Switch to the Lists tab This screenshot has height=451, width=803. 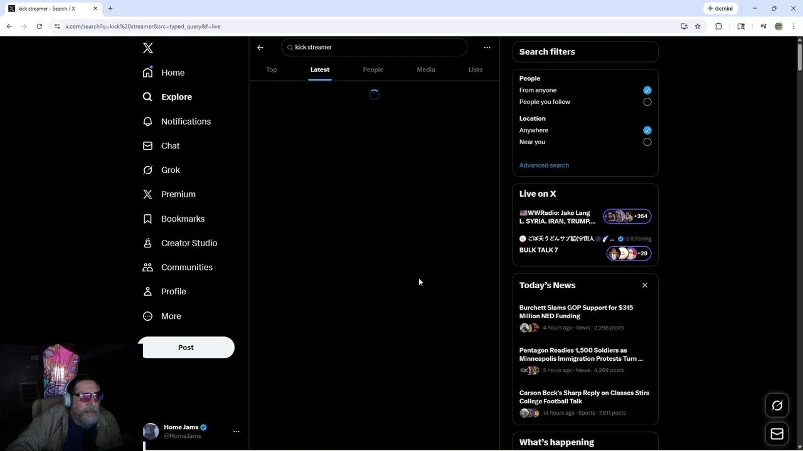(476, 70)
